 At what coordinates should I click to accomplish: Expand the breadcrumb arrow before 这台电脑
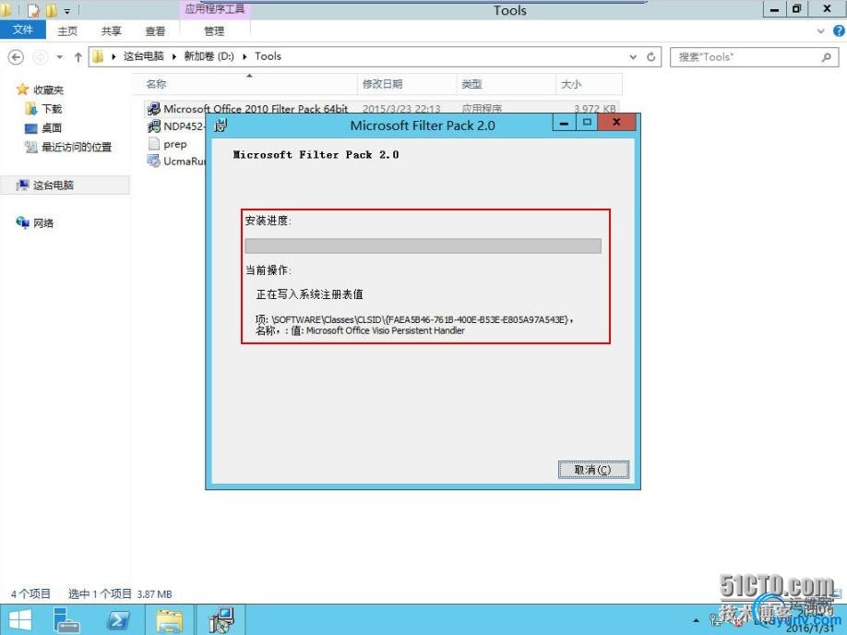pos(113,56)
